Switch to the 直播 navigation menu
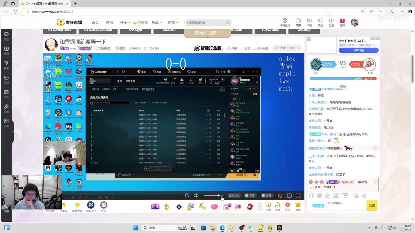 coord(109,22)
